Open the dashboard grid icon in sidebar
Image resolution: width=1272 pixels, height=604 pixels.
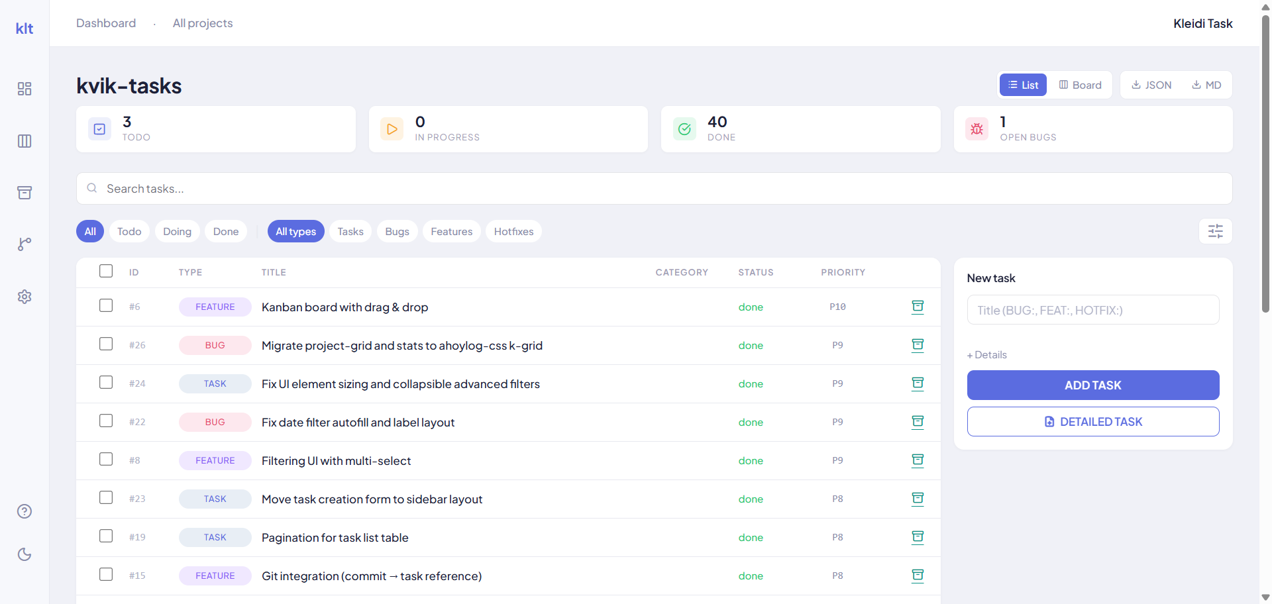point(25,89)
